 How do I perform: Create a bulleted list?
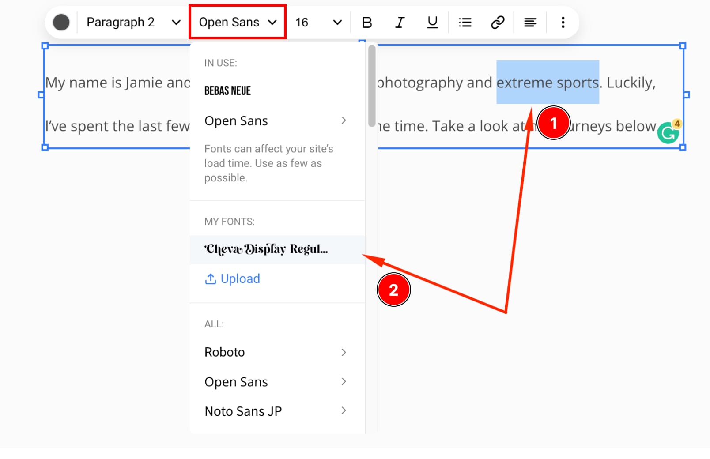point(465,22)
